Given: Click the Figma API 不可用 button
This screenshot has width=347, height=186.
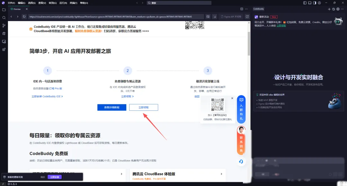Looking at the screenshot, I should [x=231, y=17].
